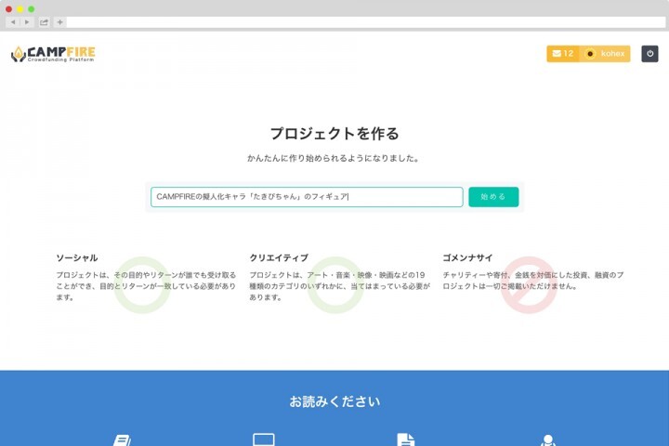
Task: Go forward with browser forward arrow
Action: coord(27,22)
